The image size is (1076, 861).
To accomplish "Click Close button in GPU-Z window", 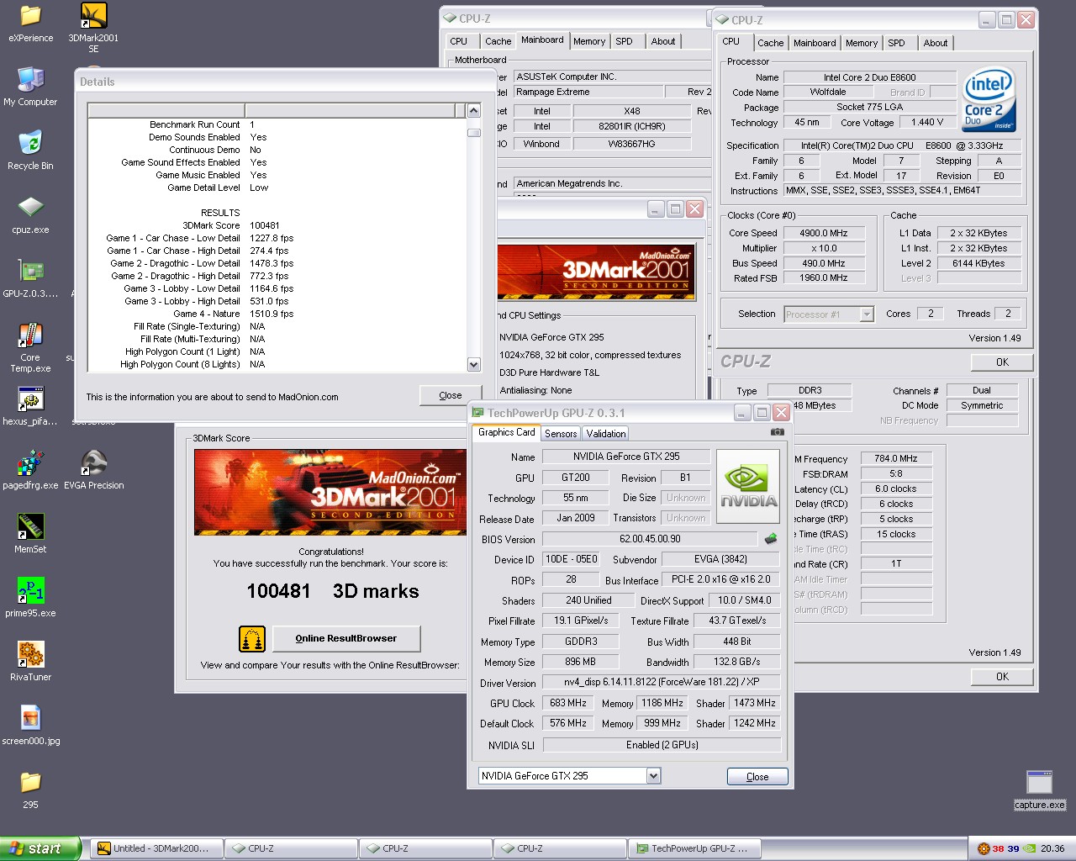I will point(757,777).
